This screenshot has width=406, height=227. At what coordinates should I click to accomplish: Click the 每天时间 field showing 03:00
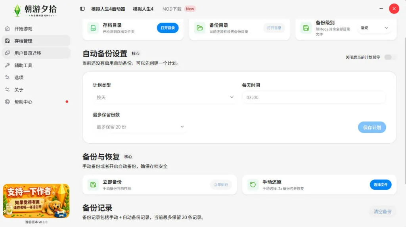click(314, 98)
